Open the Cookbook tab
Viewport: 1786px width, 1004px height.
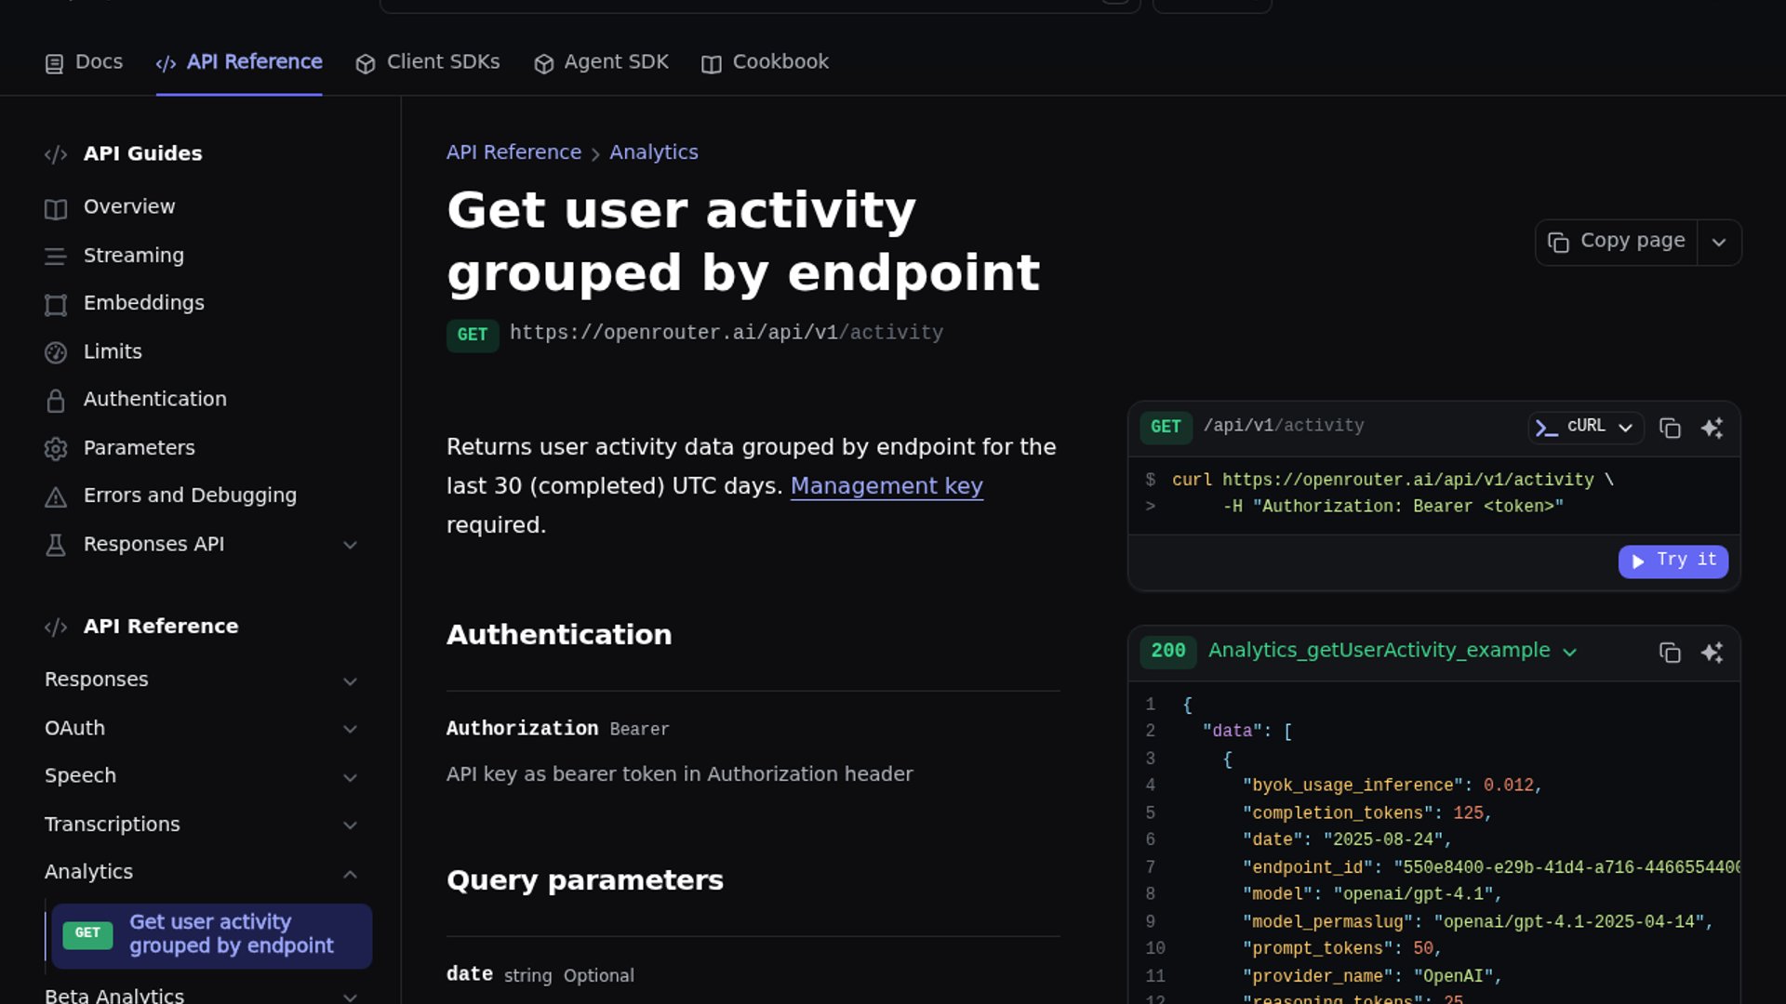tap(765, 62)
